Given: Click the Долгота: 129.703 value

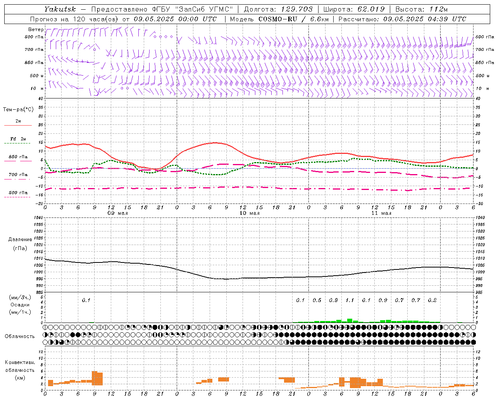Looking at the screenshot, I should tap(278, 9).
